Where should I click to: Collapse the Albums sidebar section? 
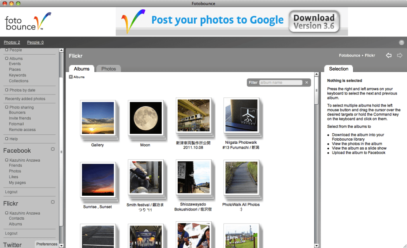coord(7,59)
